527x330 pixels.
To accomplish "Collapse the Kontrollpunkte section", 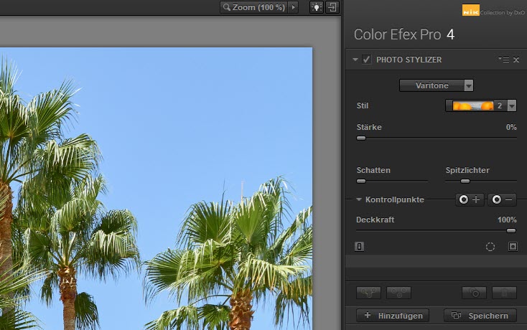I will (x=358, y=199).
